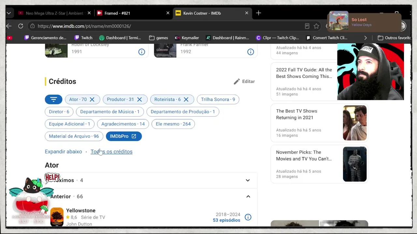Show info for the 1991 Robin of Locksley title
This screenshot has width=417, height=234.
pyautogui.click(x=141, y=52)
